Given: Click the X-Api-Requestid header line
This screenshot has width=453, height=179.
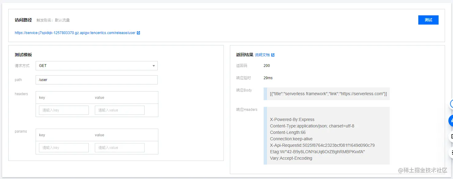Looking at the screenshot, I should (x=322, y=146).
